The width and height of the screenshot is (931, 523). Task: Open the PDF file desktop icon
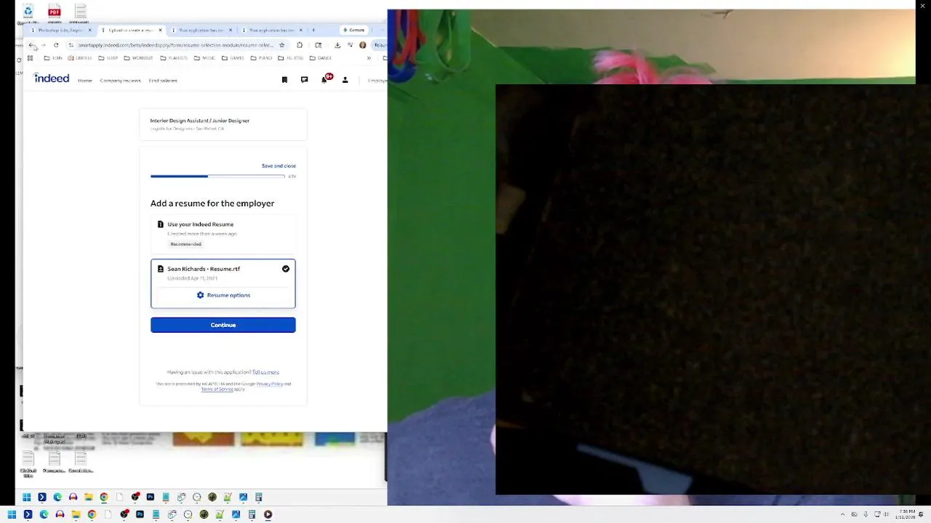click(x=54, y=12)
